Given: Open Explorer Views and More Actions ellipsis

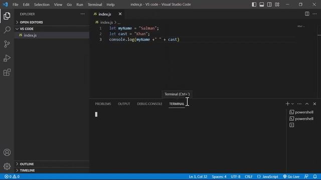Looking at the screenshot, I should [82, 14].
